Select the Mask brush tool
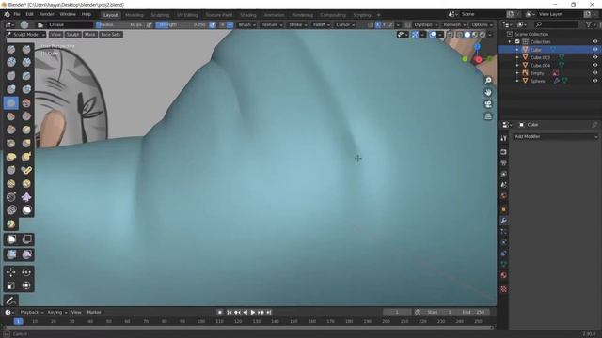The image size is (602, 338). tap(26, 210)
